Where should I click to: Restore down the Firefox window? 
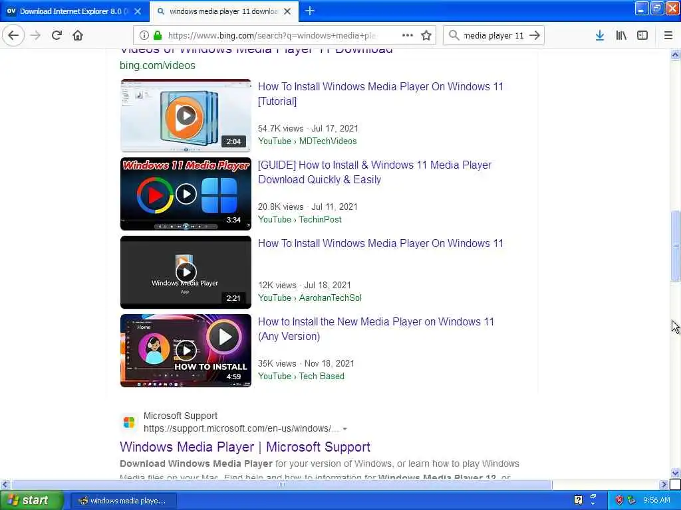[x=656, y=8]
